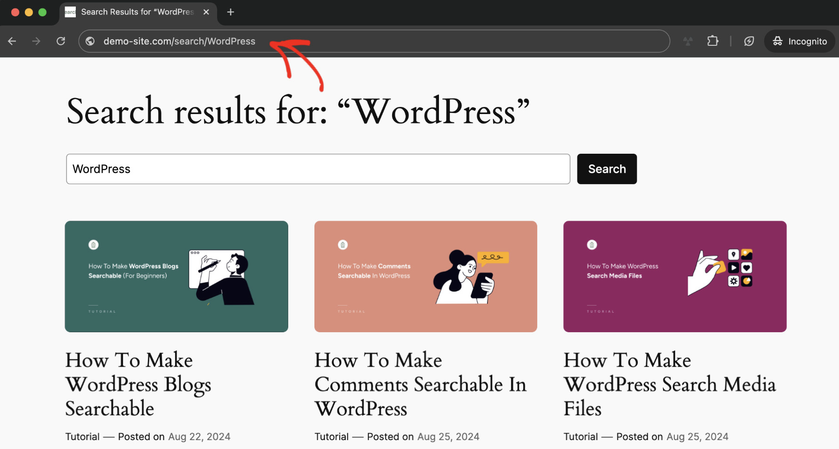Open the purple Search Media Files thumbnail
The height and width of the screenshot is (449, 839).
tap(675, 277)
